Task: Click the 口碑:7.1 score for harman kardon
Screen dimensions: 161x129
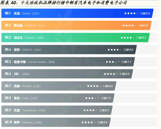Action: pos(127,62)
